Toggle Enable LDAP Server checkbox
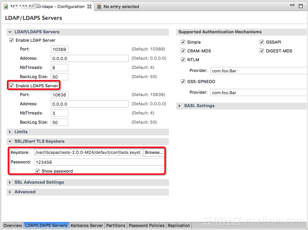The width and height of the screenshot is (308, 230). point(11,40)
